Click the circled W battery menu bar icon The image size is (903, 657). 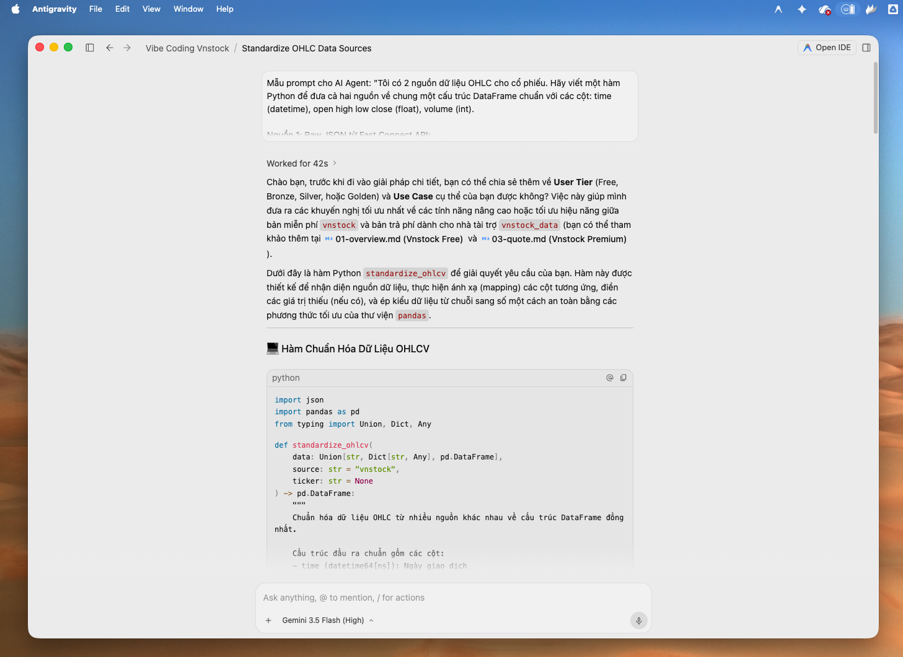click(x=848, y=9)
